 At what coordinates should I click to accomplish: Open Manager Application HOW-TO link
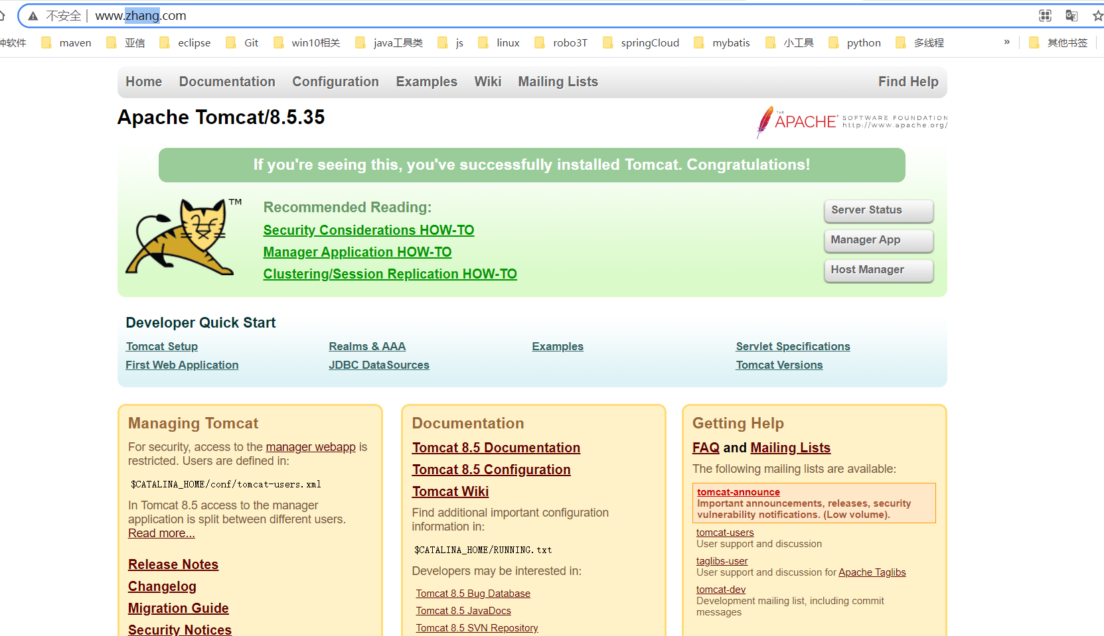[358, 252]
